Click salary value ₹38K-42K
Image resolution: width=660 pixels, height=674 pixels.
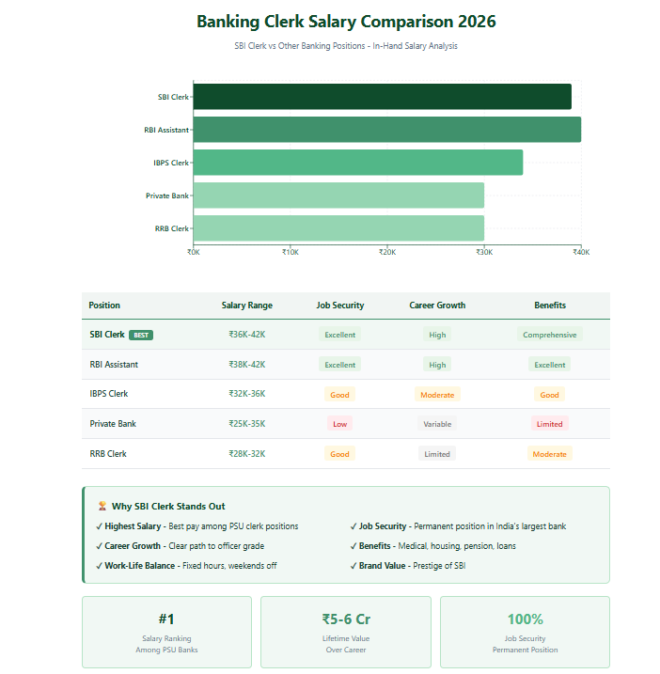point(247,365)
